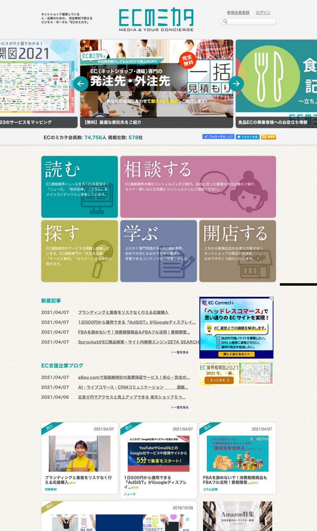
Task: Open the 読む category tile
Action: [80, 187]
